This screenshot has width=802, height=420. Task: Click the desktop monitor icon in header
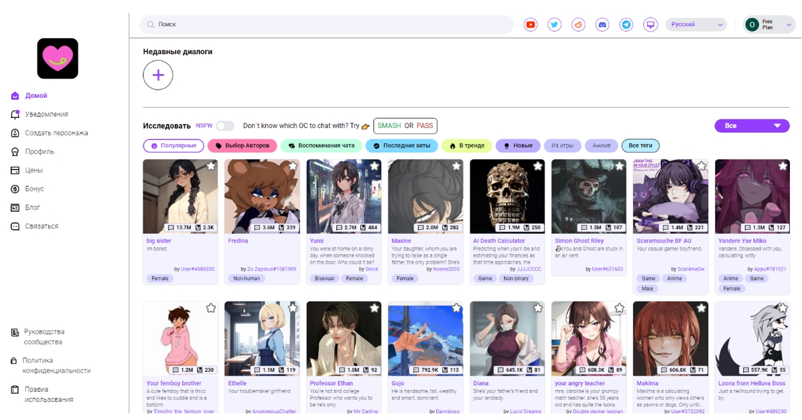click(650, 25)
